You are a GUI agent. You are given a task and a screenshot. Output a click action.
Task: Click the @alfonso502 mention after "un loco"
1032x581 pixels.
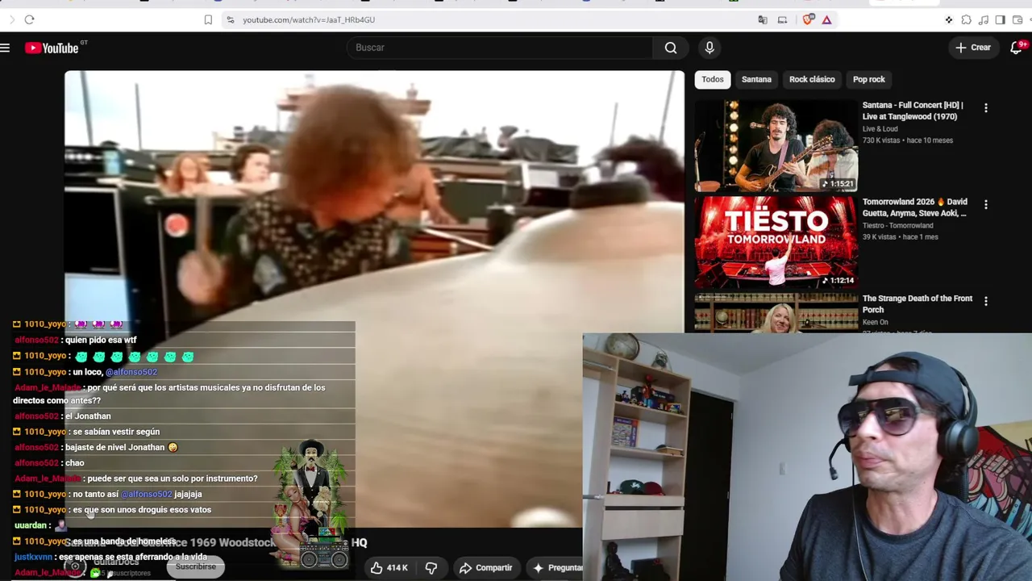131,372
